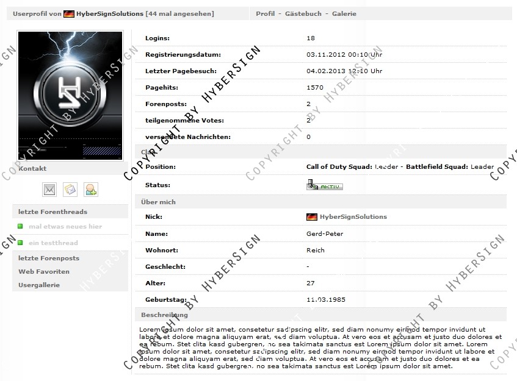
Task: Click green square beside 'ein testthread'
Action: click(20, 243)
